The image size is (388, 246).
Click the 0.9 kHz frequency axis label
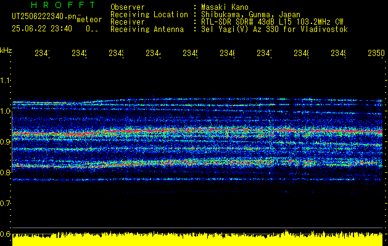[5, 142]
